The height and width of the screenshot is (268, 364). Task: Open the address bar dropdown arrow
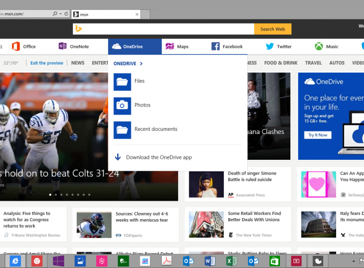click(60, 14)
